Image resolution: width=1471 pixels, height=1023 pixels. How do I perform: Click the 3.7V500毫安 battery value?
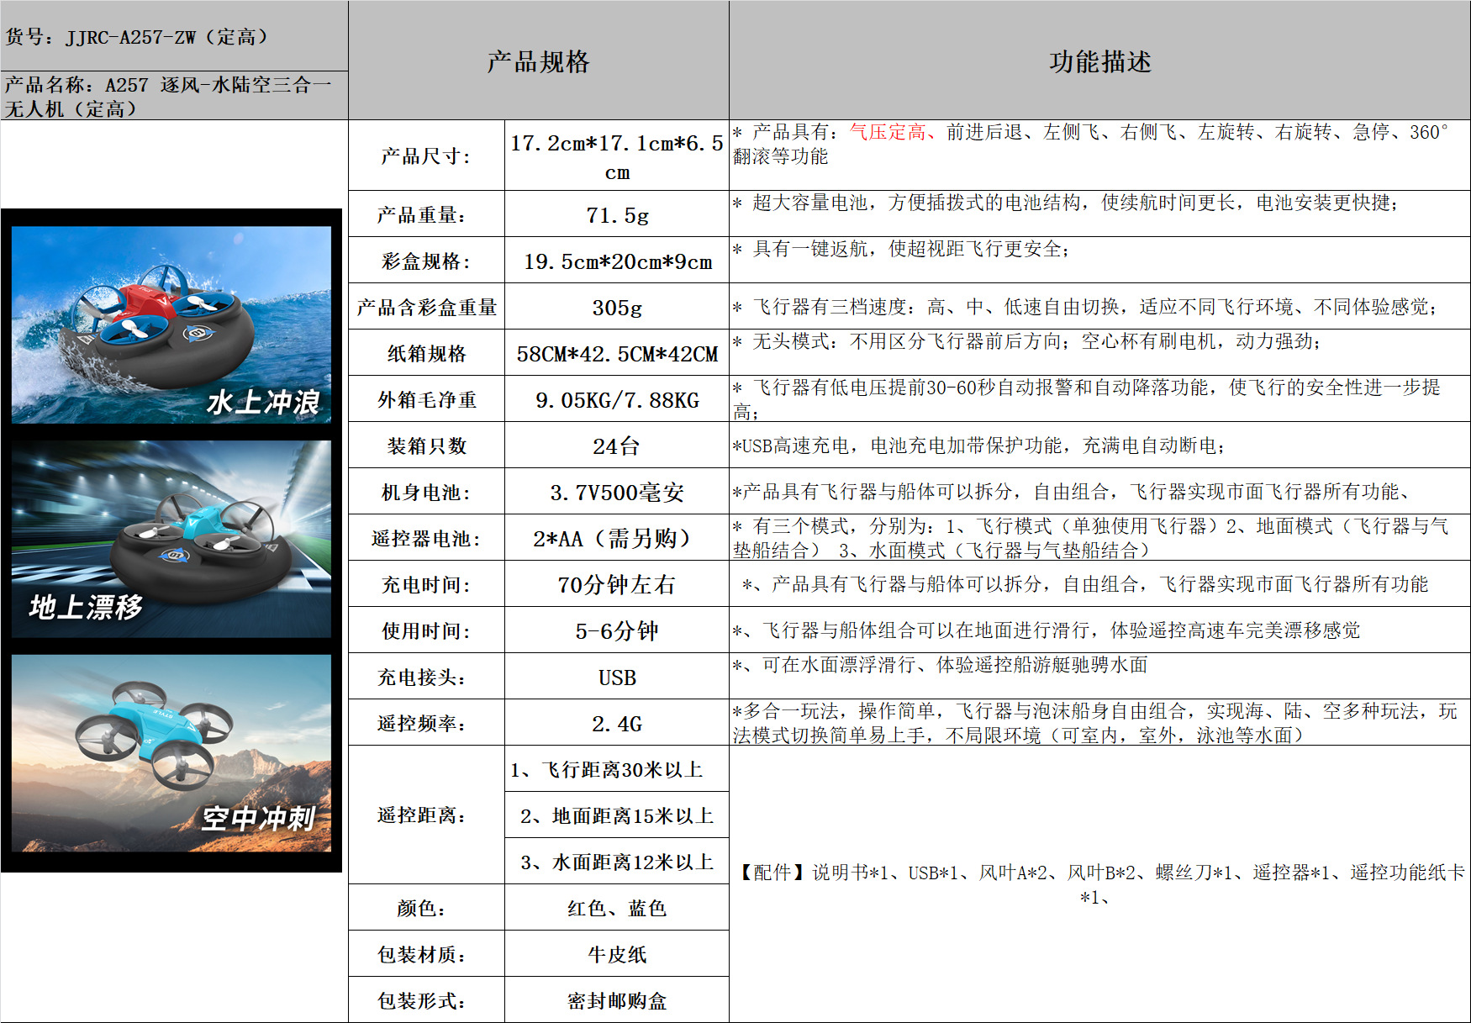pyautogui.click(x=617, y=492)
